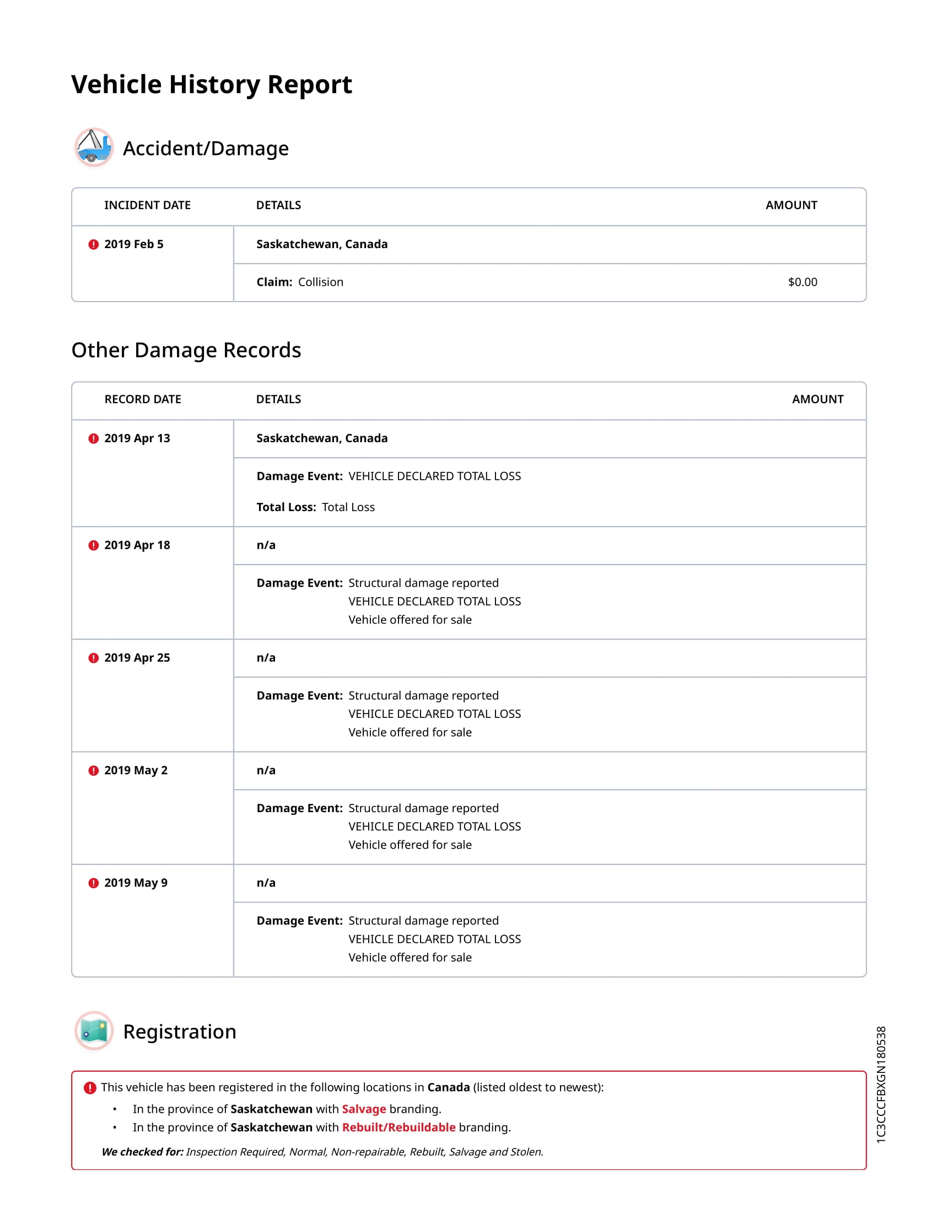Image resolution: width=937 pixels, height=1213 pixels.
Task: Click red alert icon beside 2019 Apr 25
Action: (93, 658)
